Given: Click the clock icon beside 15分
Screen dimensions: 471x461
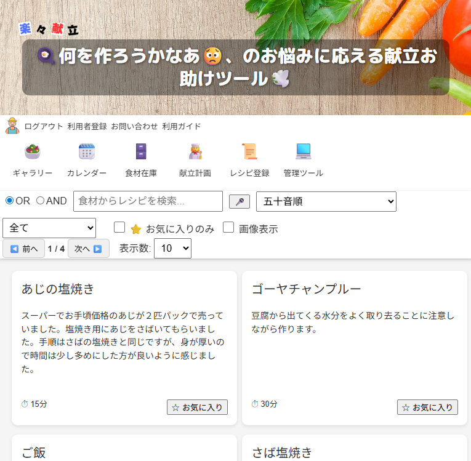Looking at the screenshot, I should click(x=25, y=404).
